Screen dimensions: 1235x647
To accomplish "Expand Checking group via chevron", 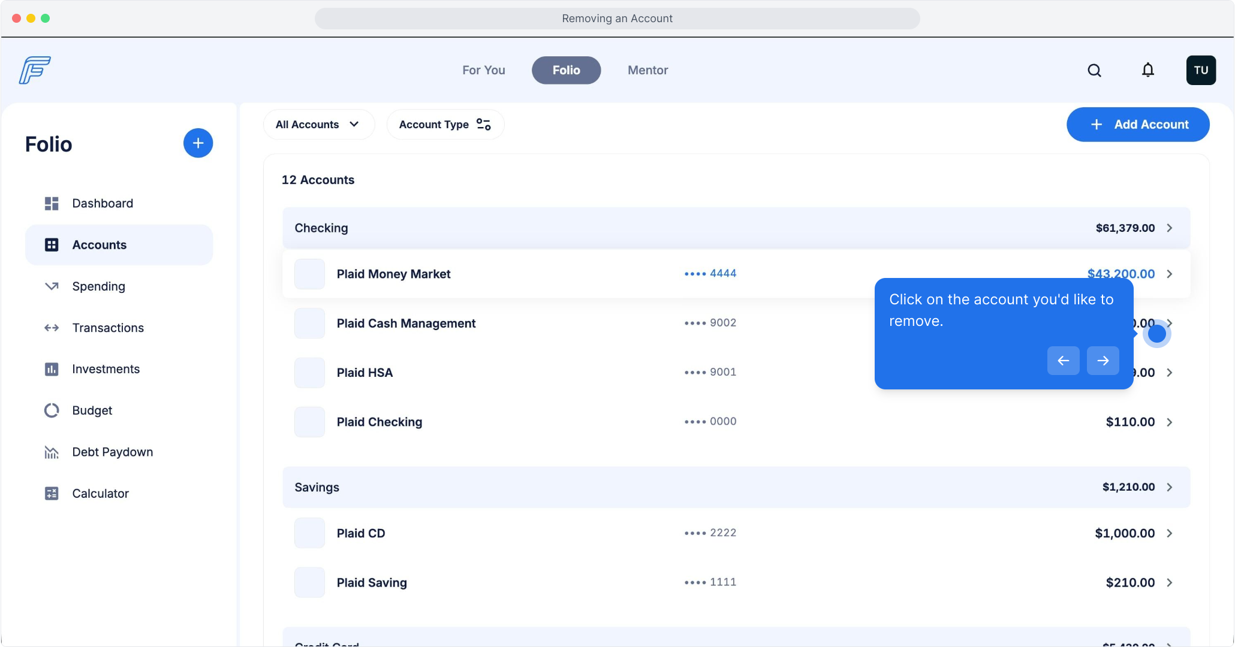I will pos(1169,228).
